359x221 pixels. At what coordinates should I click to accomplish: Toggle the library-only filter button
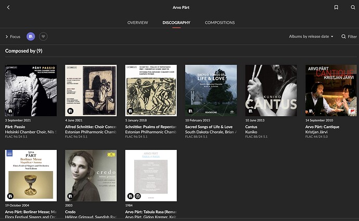(x=31, y=36)
